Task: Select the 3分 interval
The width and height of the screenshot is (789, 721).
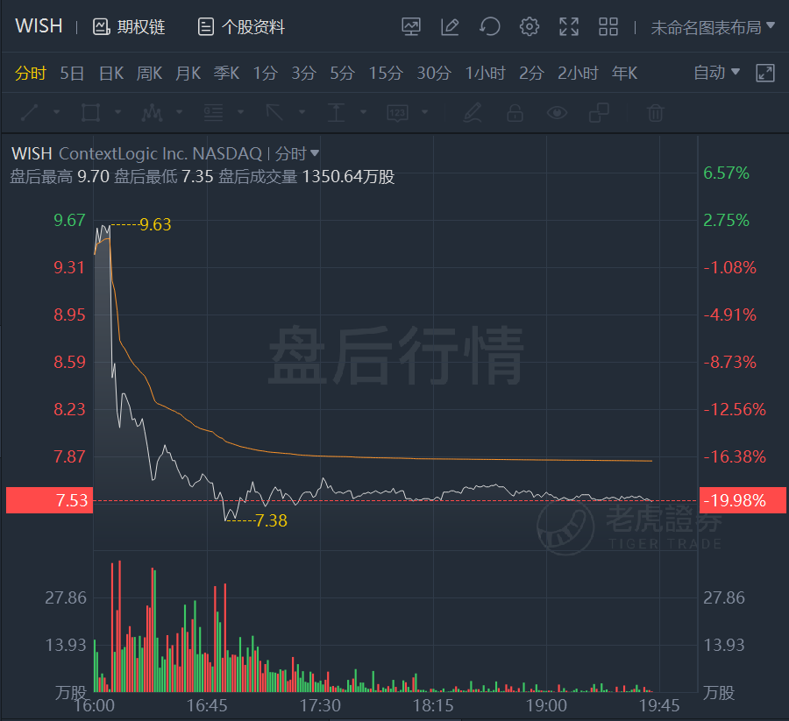Action: [304, 74]
